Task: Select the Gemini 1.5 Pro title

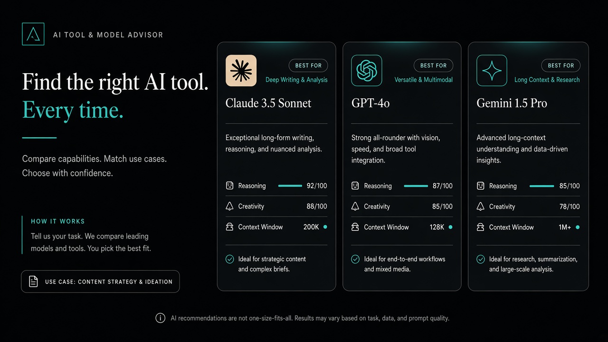Action: coord(512,103)
